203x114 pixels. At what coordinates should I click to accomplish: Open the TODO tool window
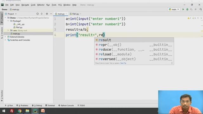coord(81,105)
